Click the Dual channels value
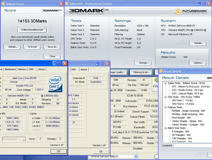This screenshot has height=160, width=212. 96,78
